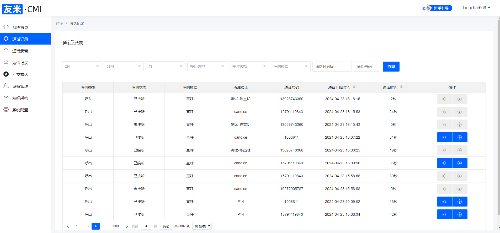Click the 新手引导 guide icon
This screenshot has height=233, width=500.
(x=437, y=8)
